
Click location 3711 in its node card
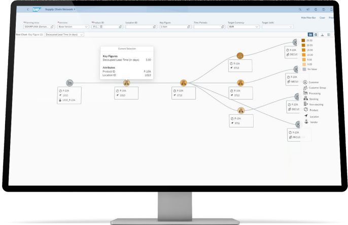[x=237, y=123]
